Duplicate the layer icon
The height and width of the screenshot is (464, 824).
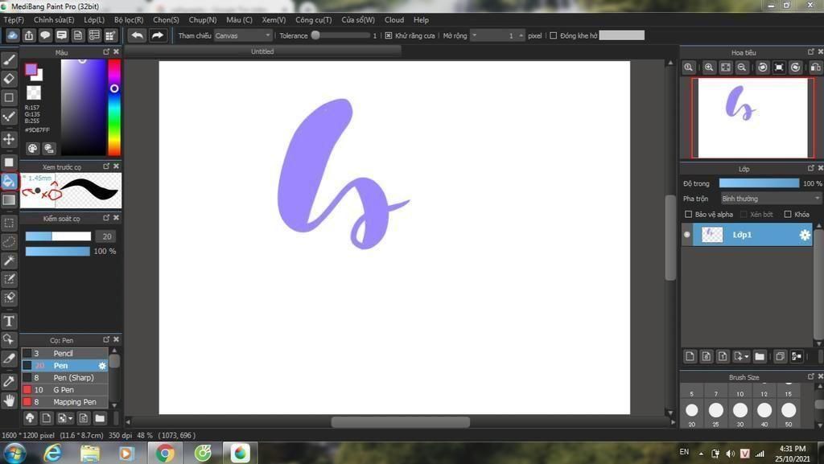pos(780,356)
